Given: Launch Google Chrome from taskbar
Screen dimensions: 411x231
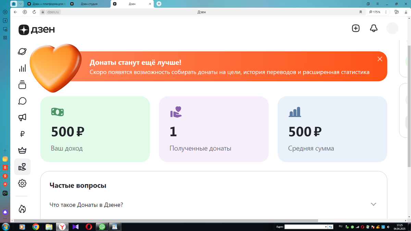Looking at the screenshot, I should coord(36,227).
